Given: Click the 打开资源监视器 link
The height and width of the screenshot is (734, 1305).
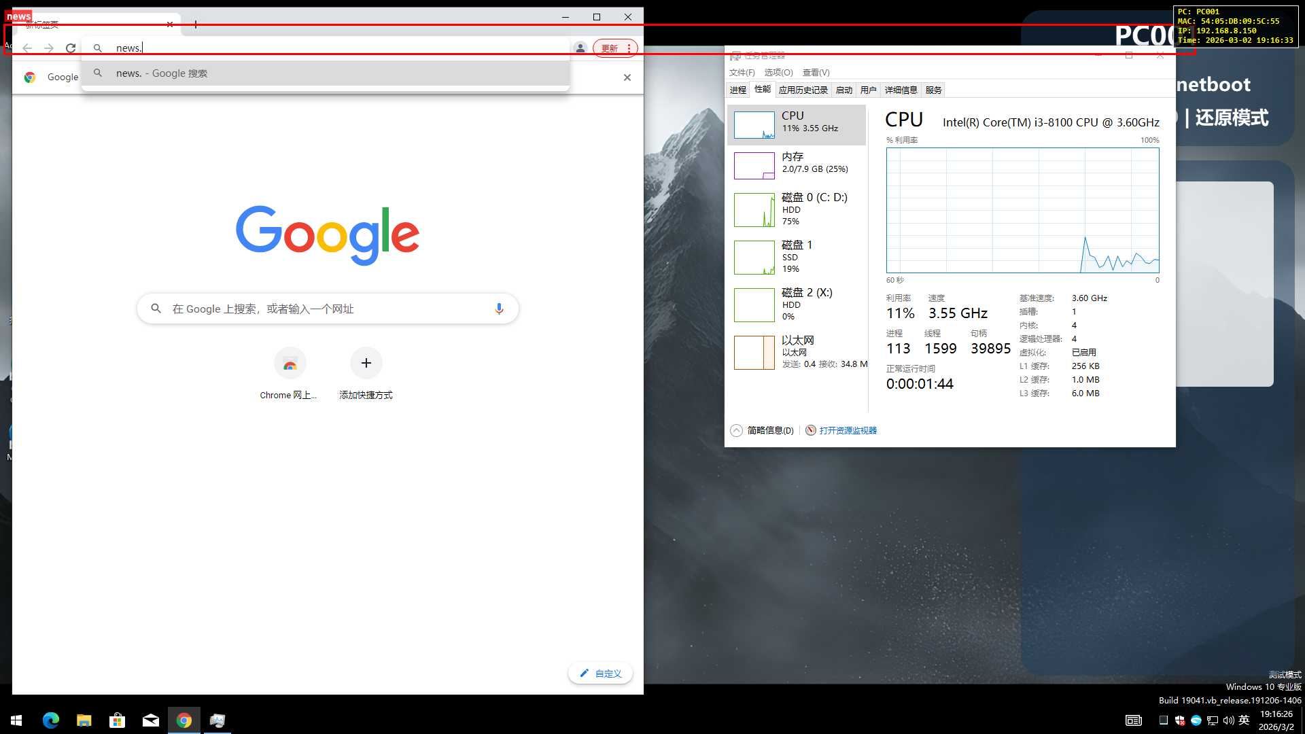Looking at the screenshot, I should point(848,431).
